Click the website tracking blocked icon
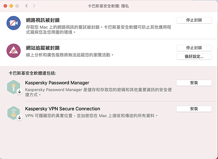Screen dimensions: 218x159 13,51
